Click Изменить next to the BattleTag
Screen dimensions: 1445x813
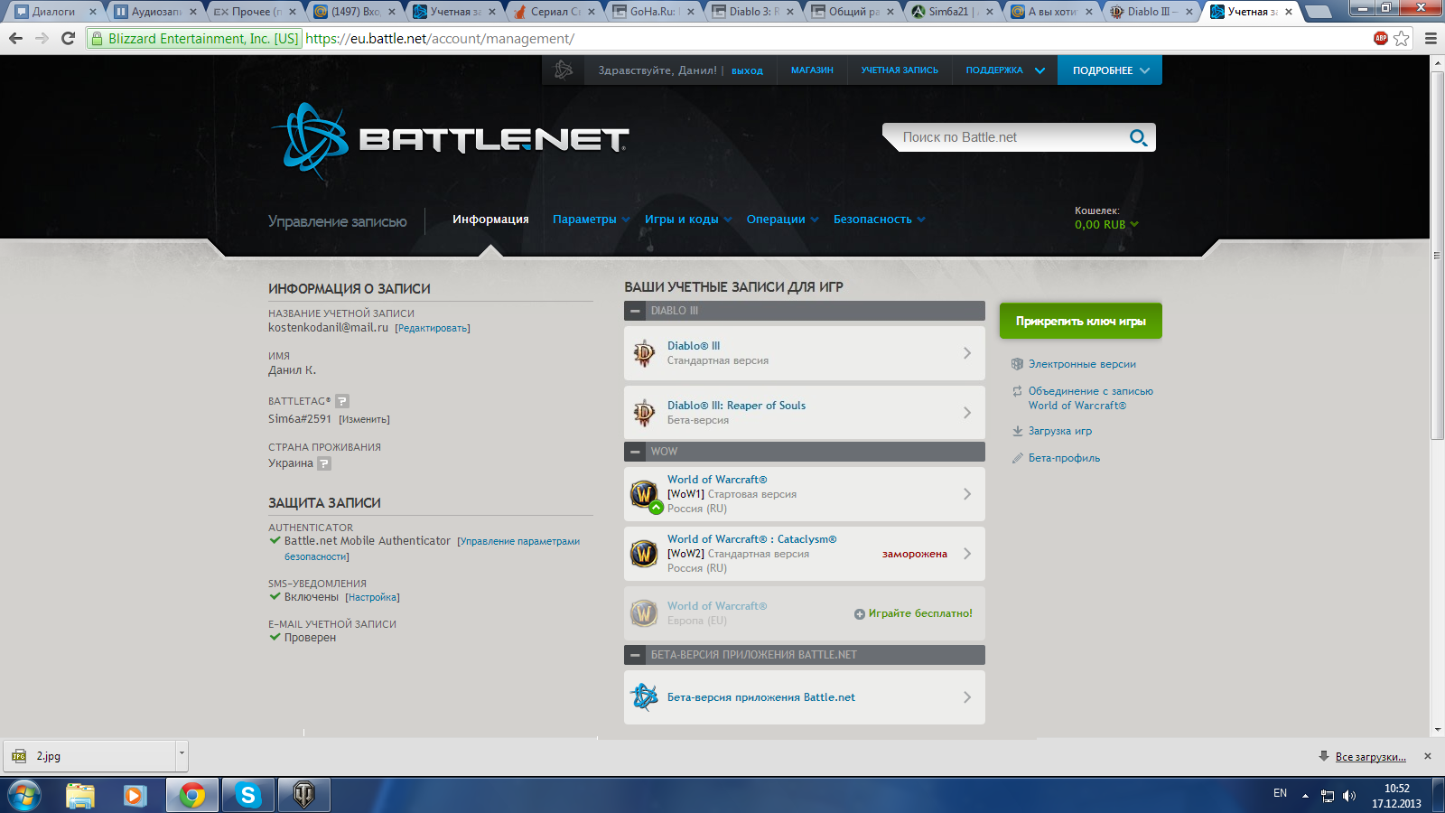point(365,419)
